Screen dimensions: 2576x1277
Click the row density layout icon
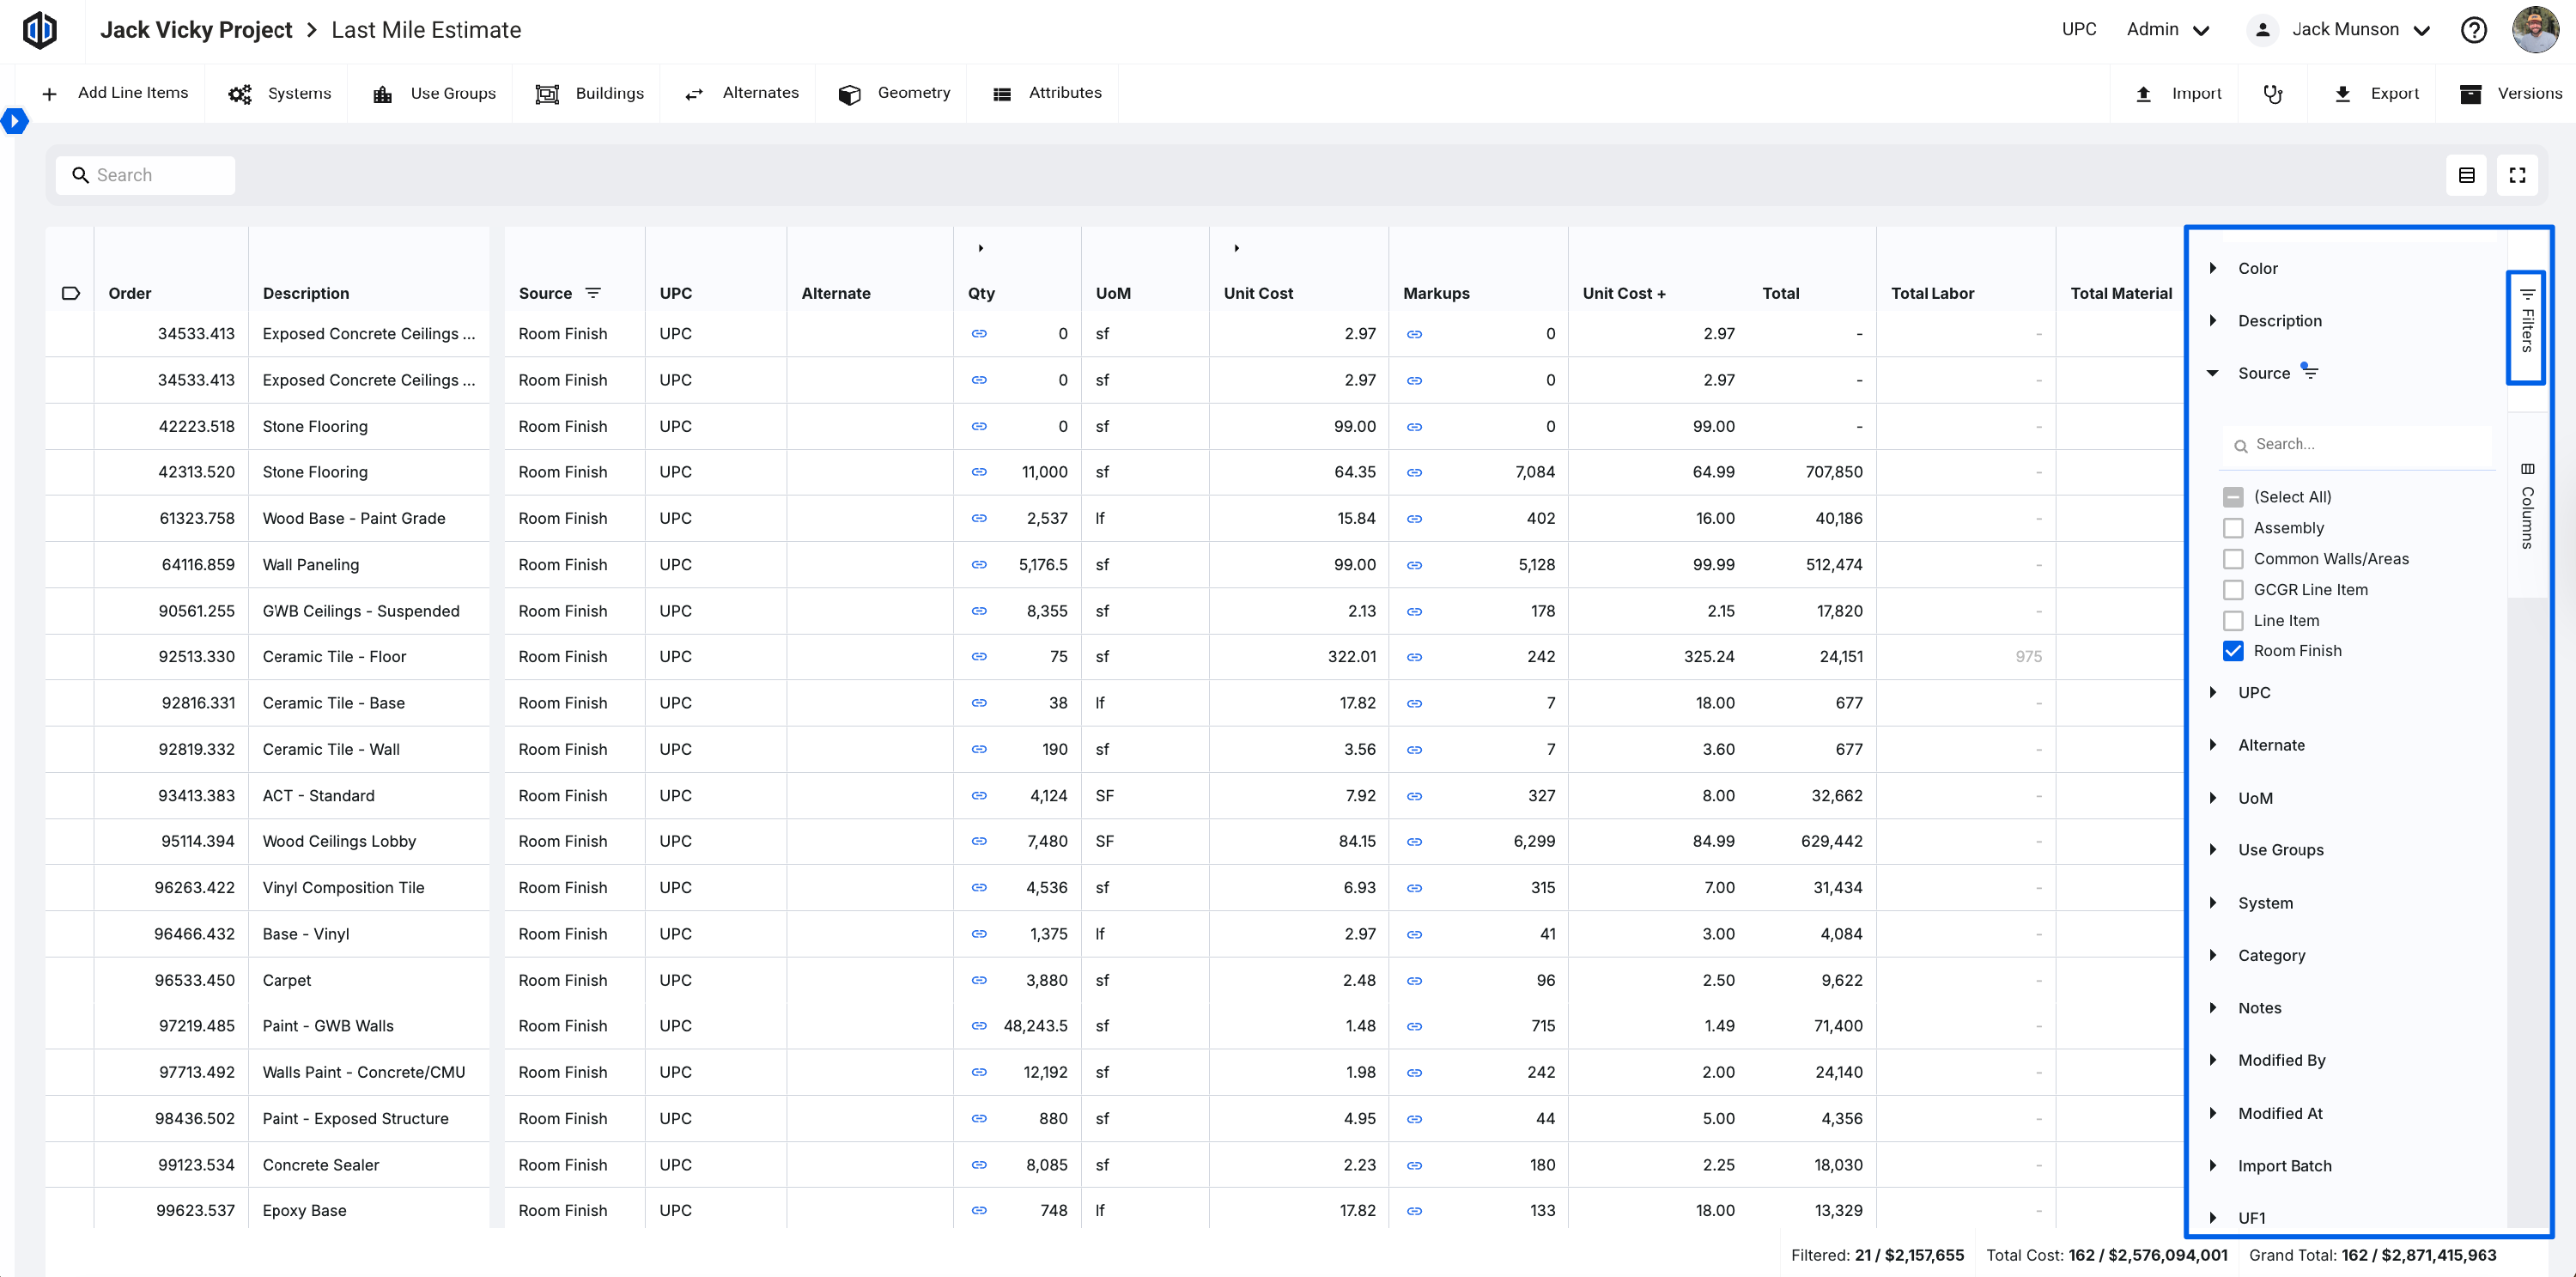tap(2466, 175)
